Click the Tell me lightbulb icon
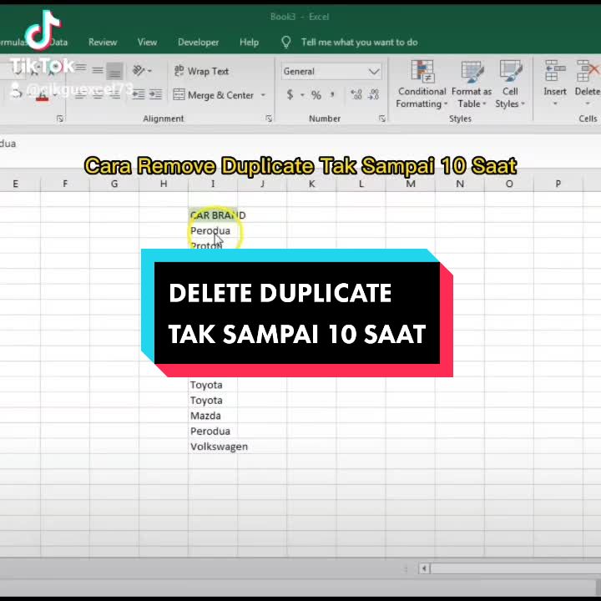This screenshot has height=601, width=601. 286,43
